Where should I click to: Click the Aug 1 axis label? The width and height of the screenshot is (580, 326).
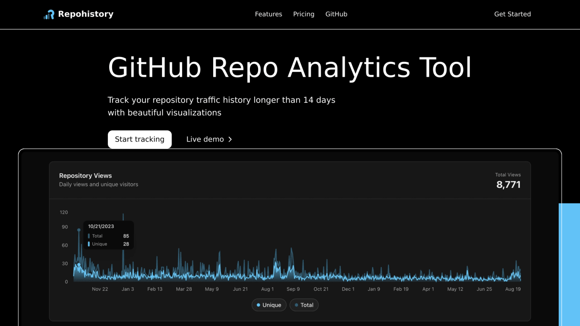pos(267,289)
